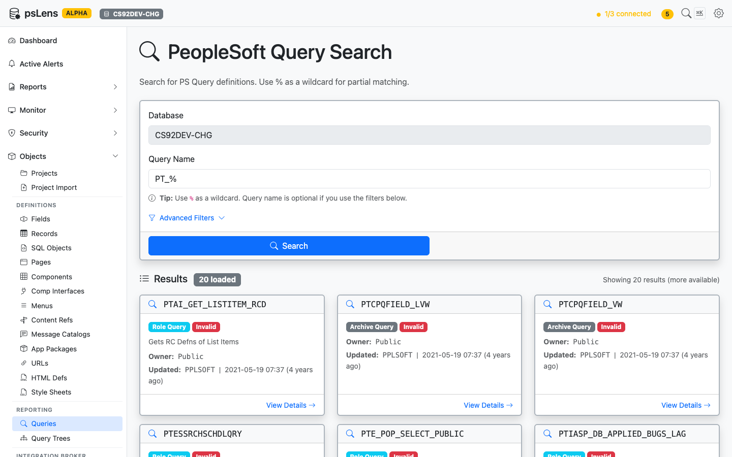The width and height of the screenshot is (732, 457).
Task: Open the global search magnifier icon in header
Action: pos(686,13)
